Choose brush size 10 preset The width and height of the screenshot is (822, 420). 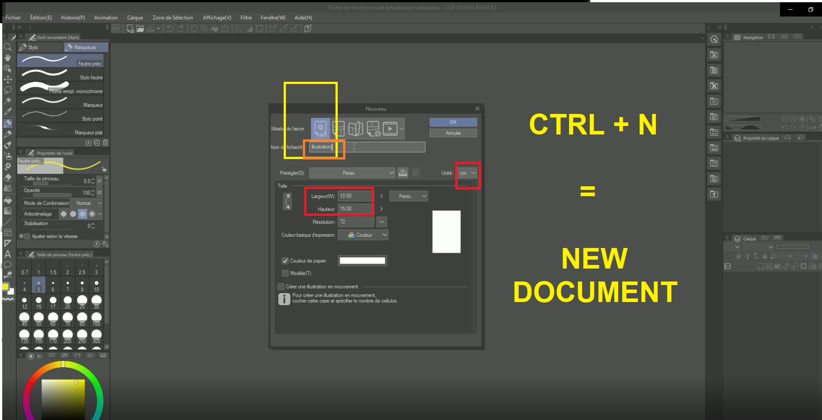click(x=96, y=286)
